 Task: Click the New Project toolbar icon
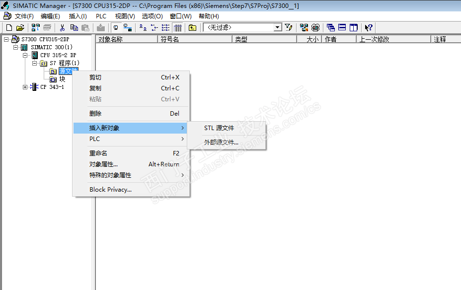coord(9,28)
